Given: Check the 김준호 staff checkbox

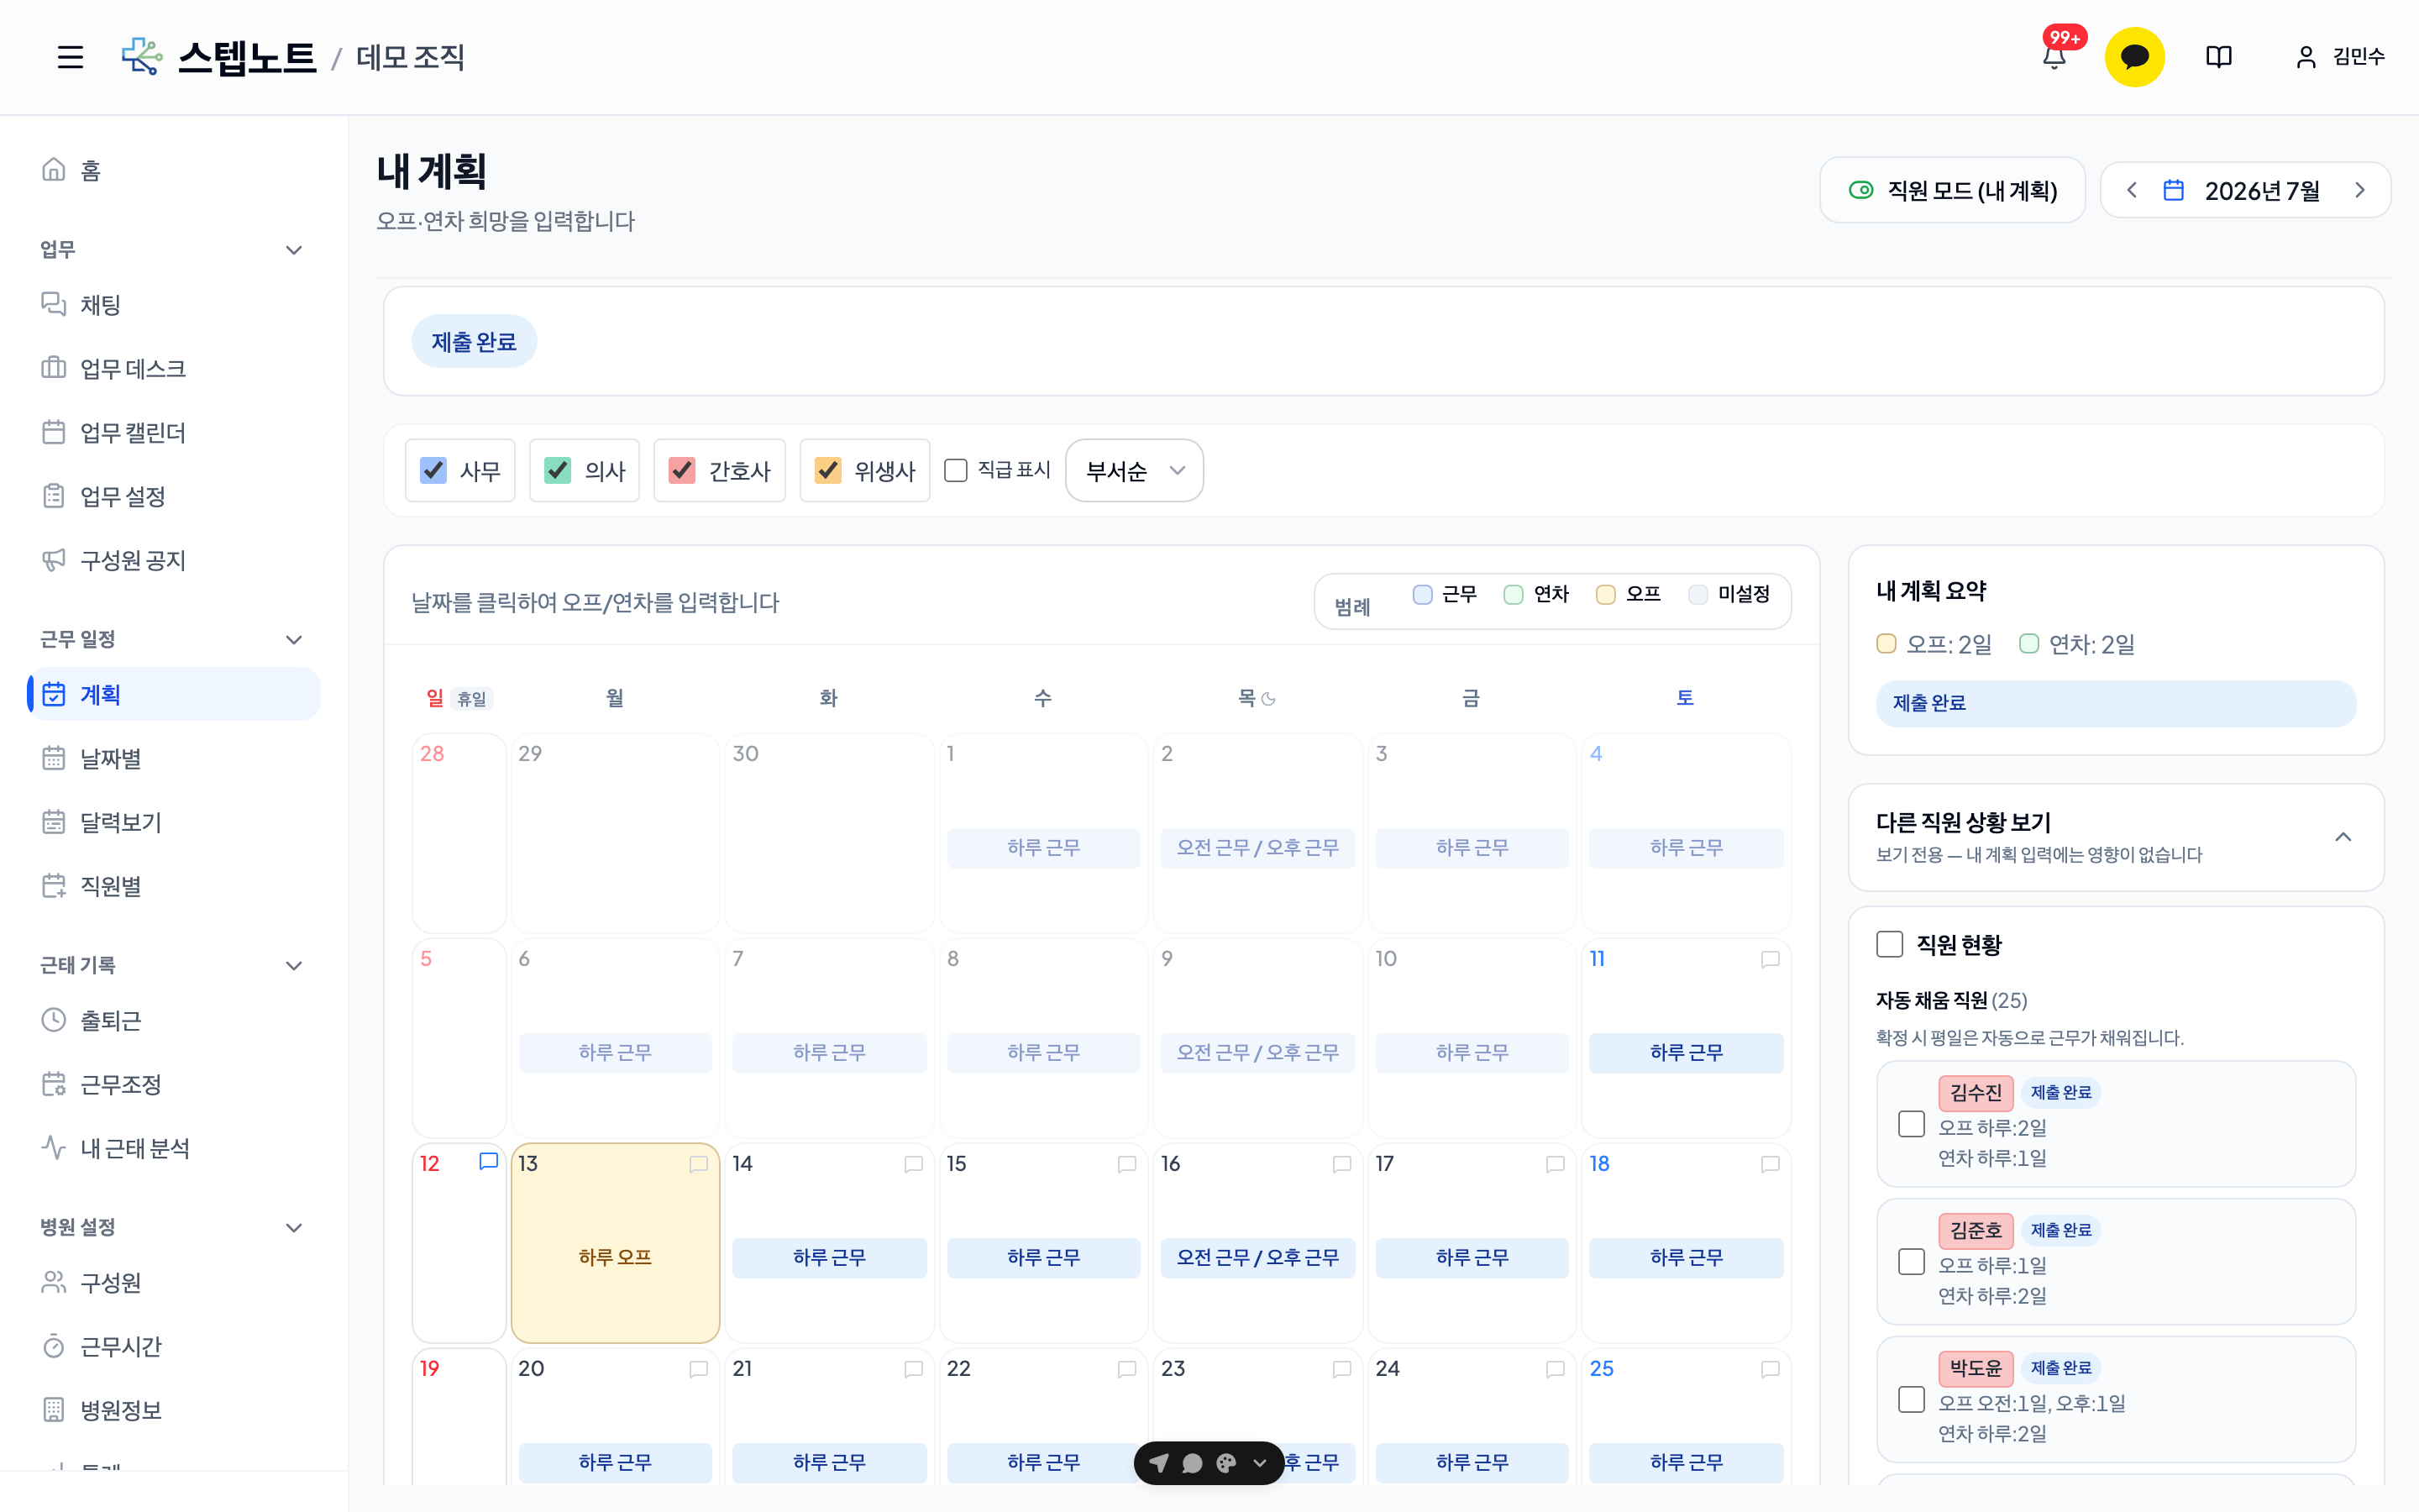Looking at the screenshot, I should tap(1911, 1262).
